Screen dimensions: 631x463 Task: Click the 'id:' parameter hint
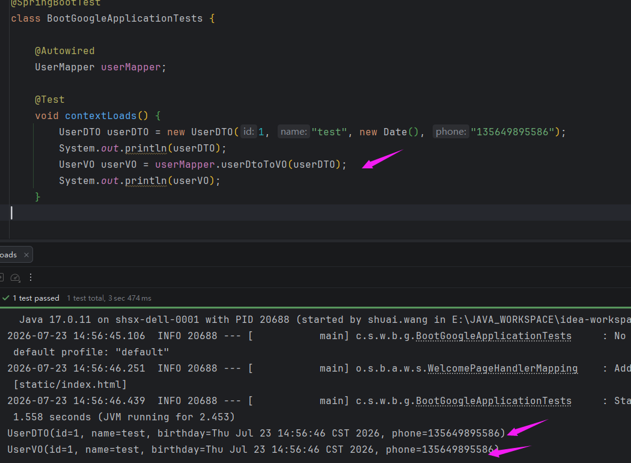click(x=249, y=132)
